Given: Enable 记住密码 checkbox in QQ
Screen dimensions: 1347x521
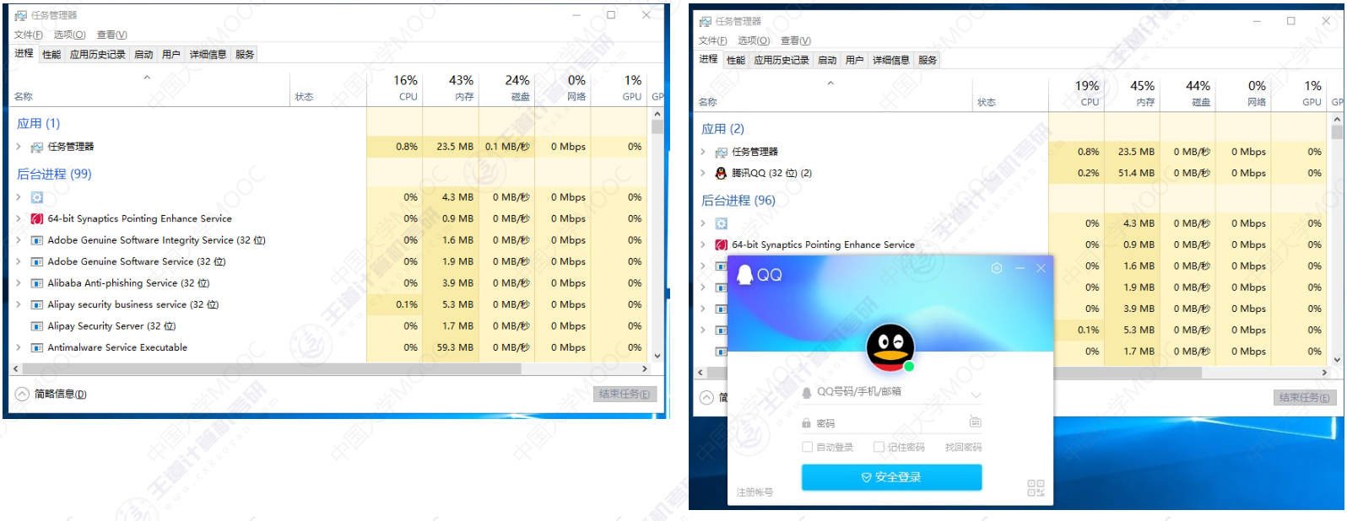Looking at the screenshot, I should 879,447.
